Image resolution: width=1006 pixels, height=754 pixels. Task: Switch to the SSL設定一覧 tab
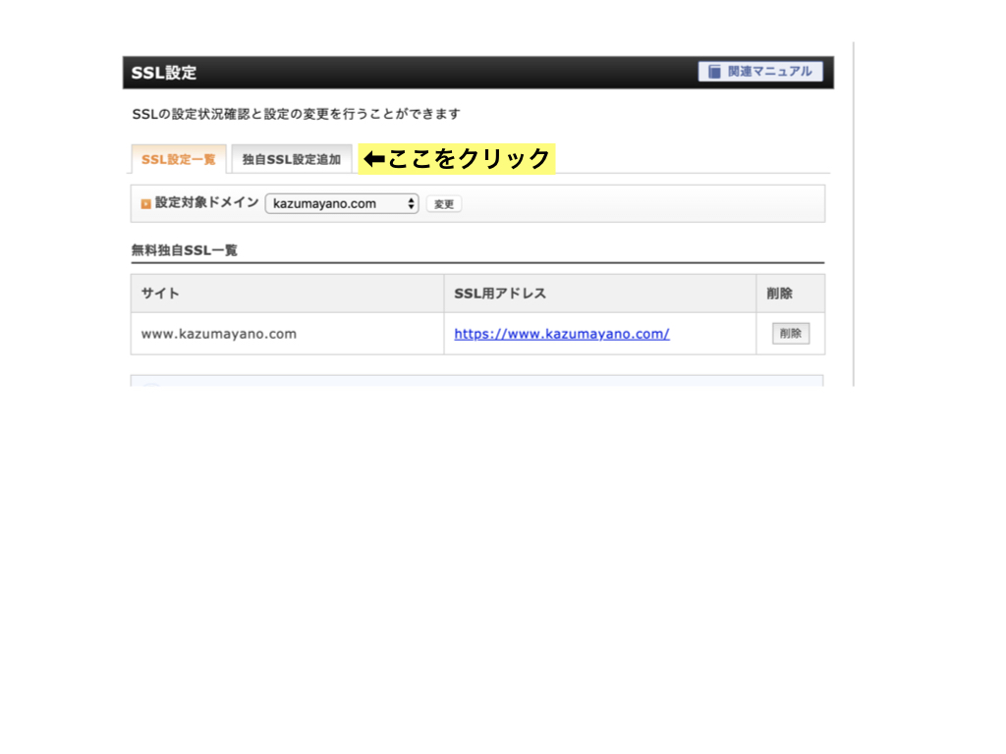coord(179,159)
